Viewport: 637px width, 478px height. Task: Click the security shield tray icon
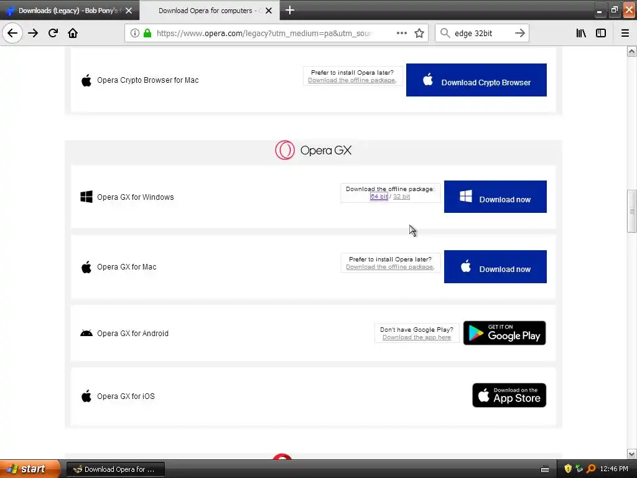pos(568,469)
